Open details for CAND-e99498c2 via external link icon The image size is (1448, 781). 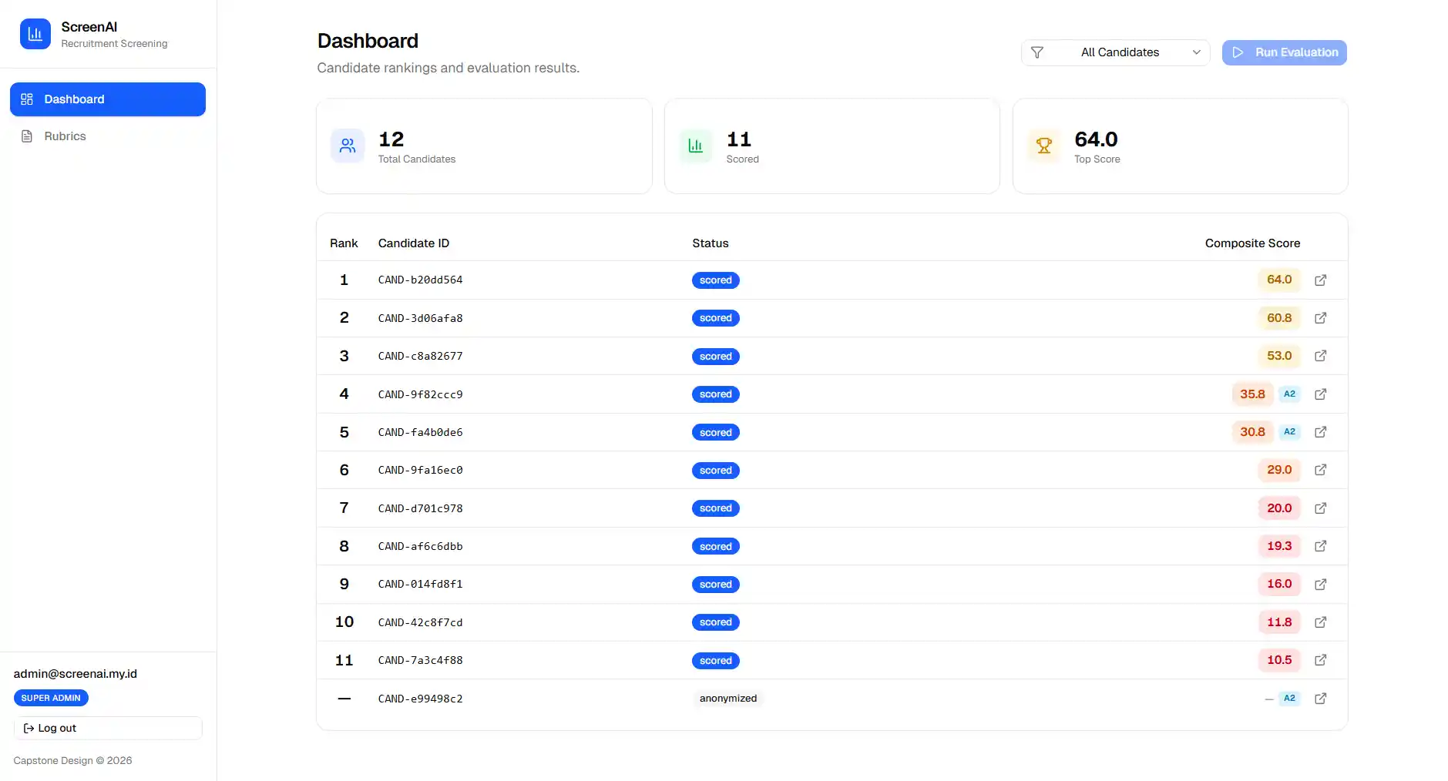(x=1320, y=698)
